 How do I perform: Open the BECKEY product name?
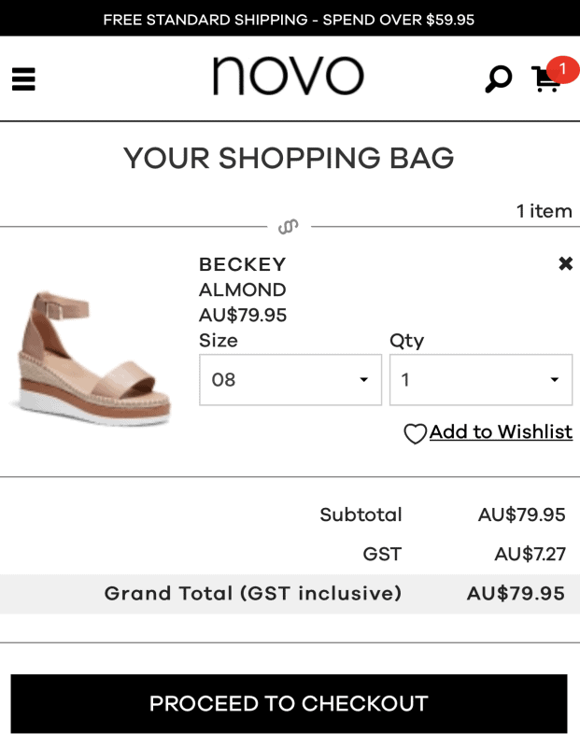[x=242, y=265]
